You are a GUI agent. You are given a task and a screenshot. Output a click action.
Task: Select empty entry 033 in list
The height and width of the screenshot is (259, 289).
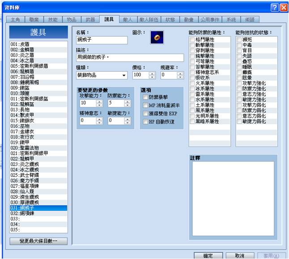(x=38, y=219)
